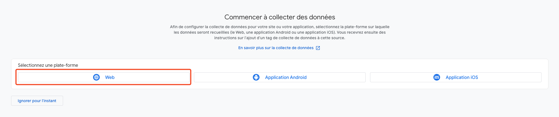Click the word "iOS" in the third platform label
This screenshot has height=117, width=559.
point(472,78)
